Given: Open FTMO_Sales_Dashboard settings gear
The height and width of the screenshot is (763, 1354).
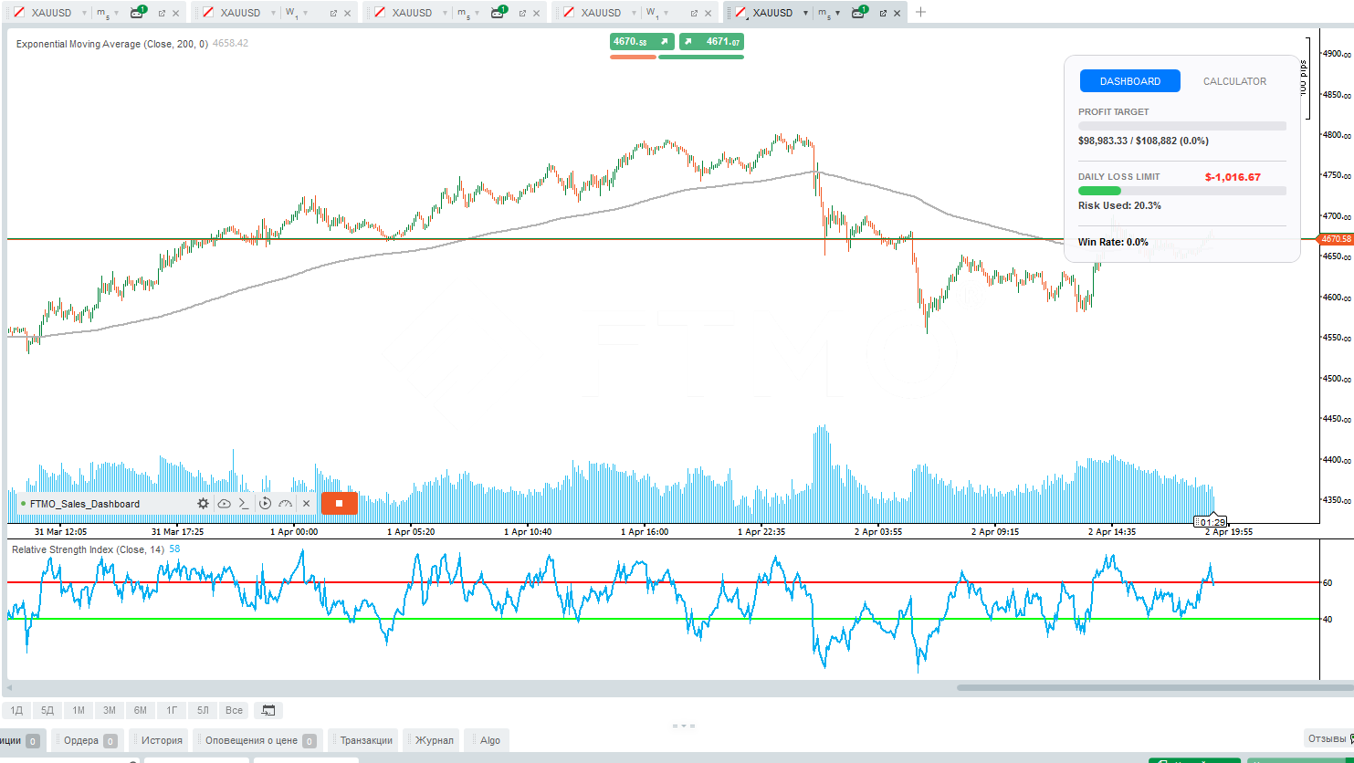Looking at the screenshot, I should pyautogui.click(x=203, y=504).
